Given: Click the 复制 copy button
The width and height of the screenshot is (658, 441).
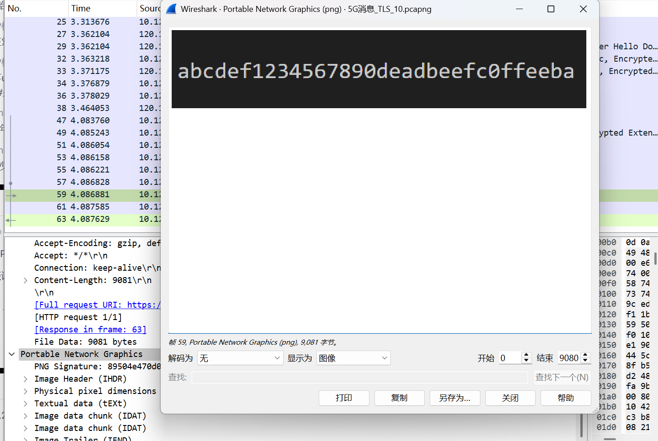Looking at the screenshot, I should (400, 398).
